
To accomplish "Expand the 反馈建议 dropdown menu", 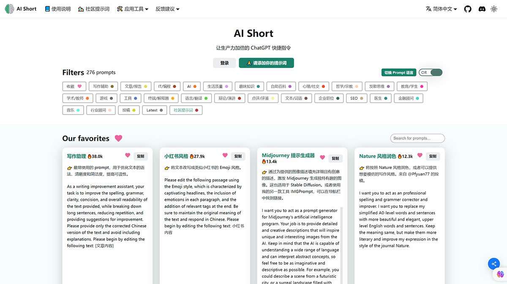I will tap(167, 9).
